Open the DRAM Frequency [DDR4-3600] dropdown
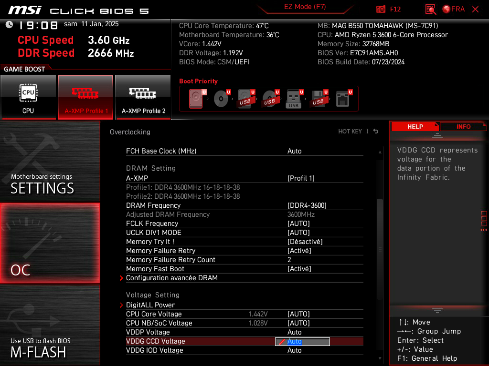The height and width of the screenshot is (366, 489). [307, 205]
